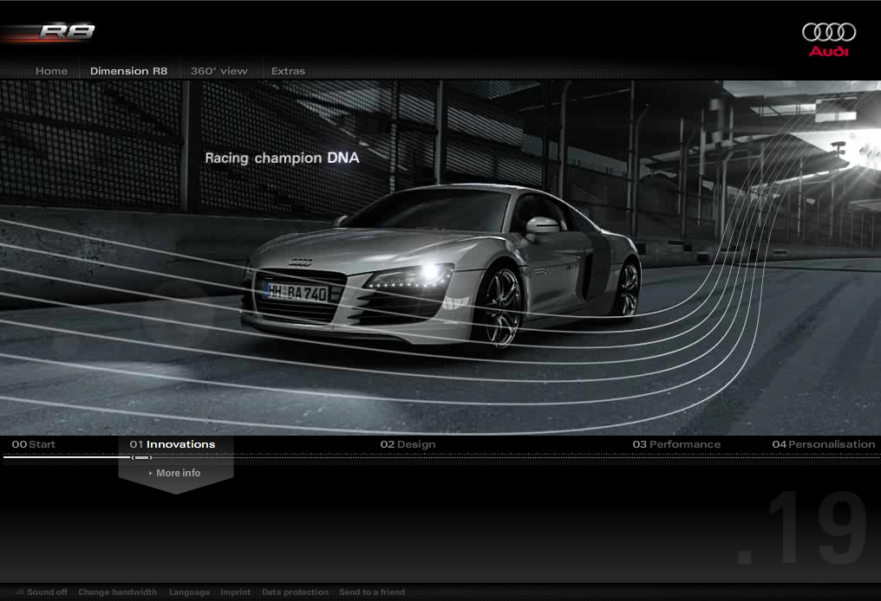Toggle Sound off
The height and width of the screenshot is (601, 881).
pyautogui.click(x=47, y=592)
